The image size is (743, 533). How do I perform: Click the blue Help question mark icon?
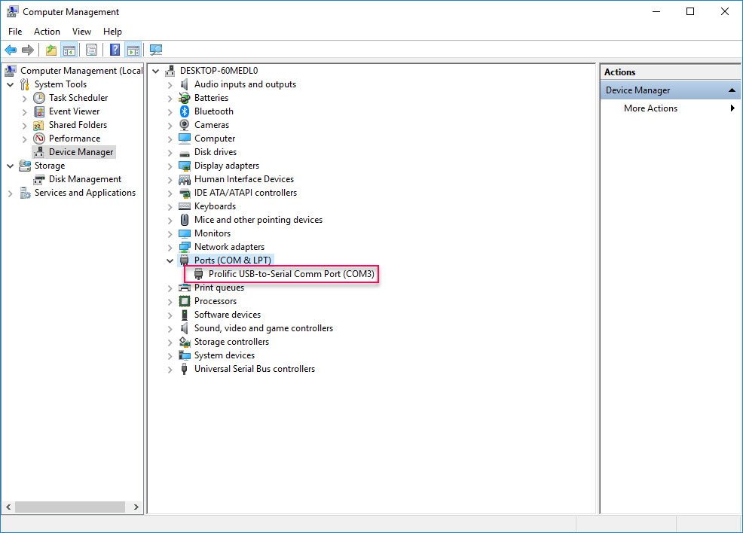115,50
